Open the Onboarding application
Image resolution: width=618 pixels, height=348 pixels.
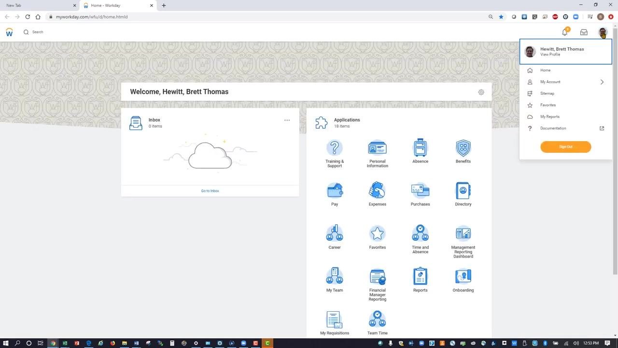(463, 280)
